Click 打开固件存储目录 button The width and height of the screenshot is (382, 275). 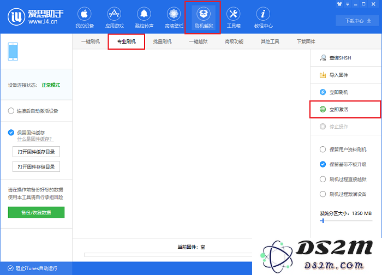36,166
